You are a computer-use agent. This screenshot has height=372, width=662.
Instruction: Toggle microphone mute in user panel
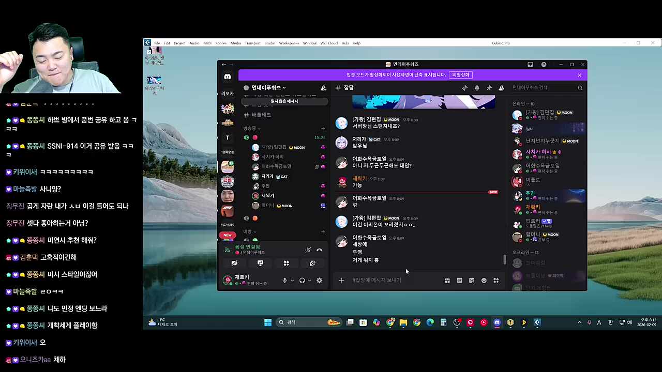click(284, 281)
